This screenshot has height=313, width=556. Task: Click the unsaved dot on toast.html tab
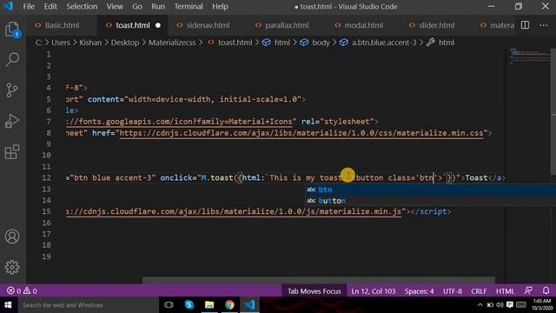[158, 25]
